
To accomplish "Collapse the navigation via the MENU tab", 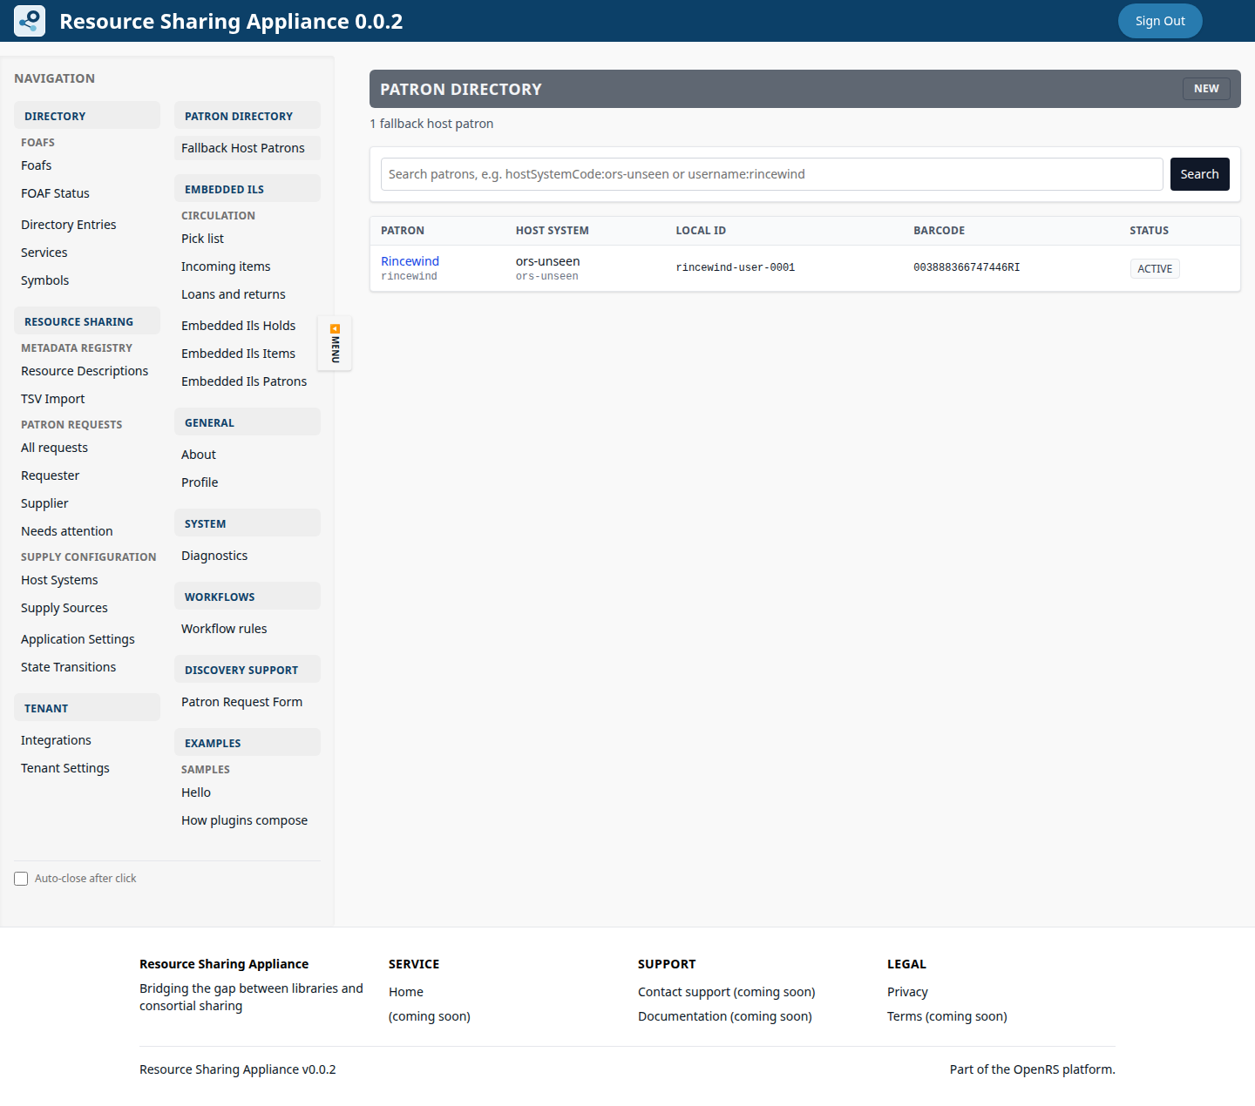I will 335,343.
